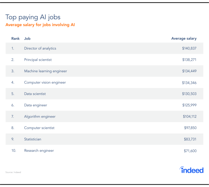
Task: Select the Director of analytics row
Action: pyautogui.click(x=104, y=48)
